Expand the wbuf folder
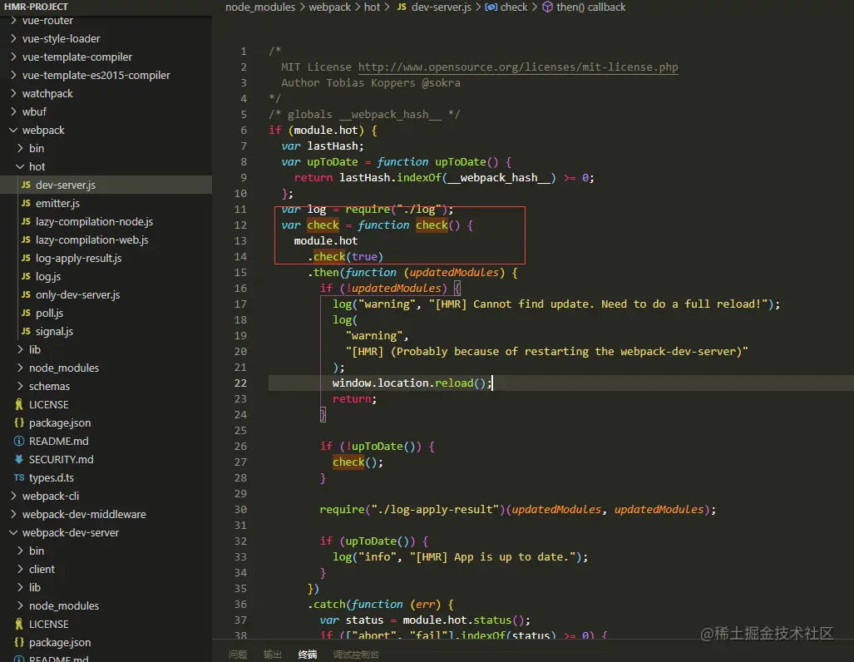The image size is (854, 662). tap(13, 111)
